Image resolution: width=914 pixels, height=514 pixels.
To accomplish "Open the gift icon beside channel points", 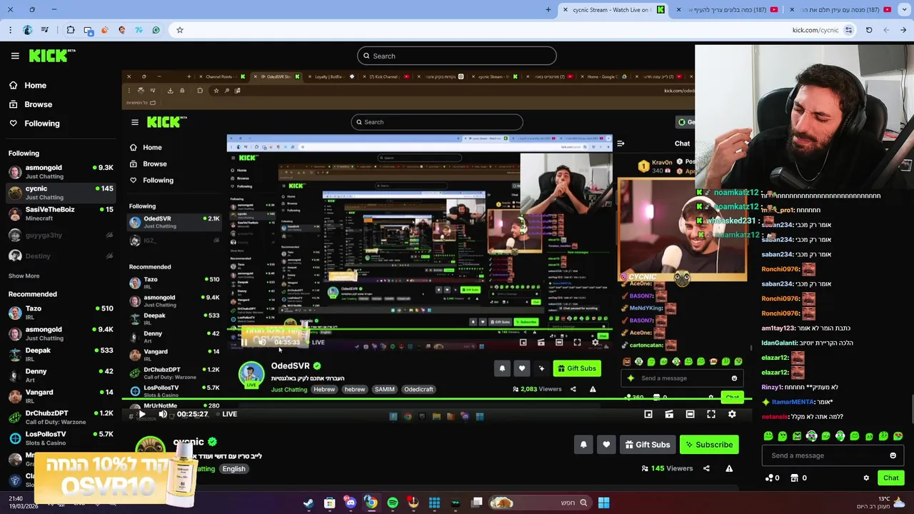I will [798, 478].
